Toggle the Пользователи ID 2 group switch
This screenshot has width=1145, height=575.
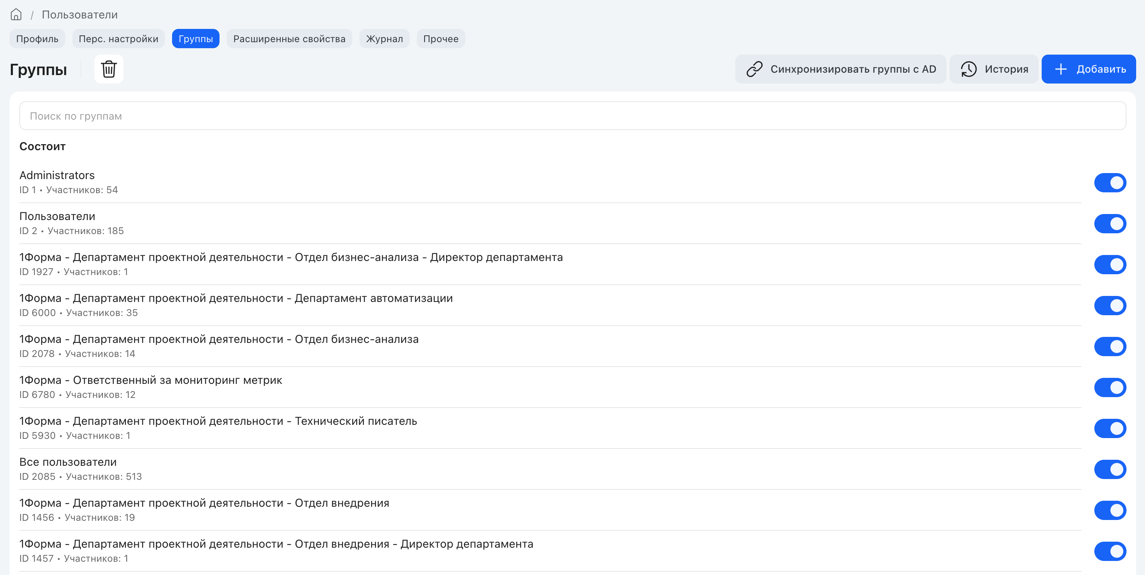click(1110, 224)
